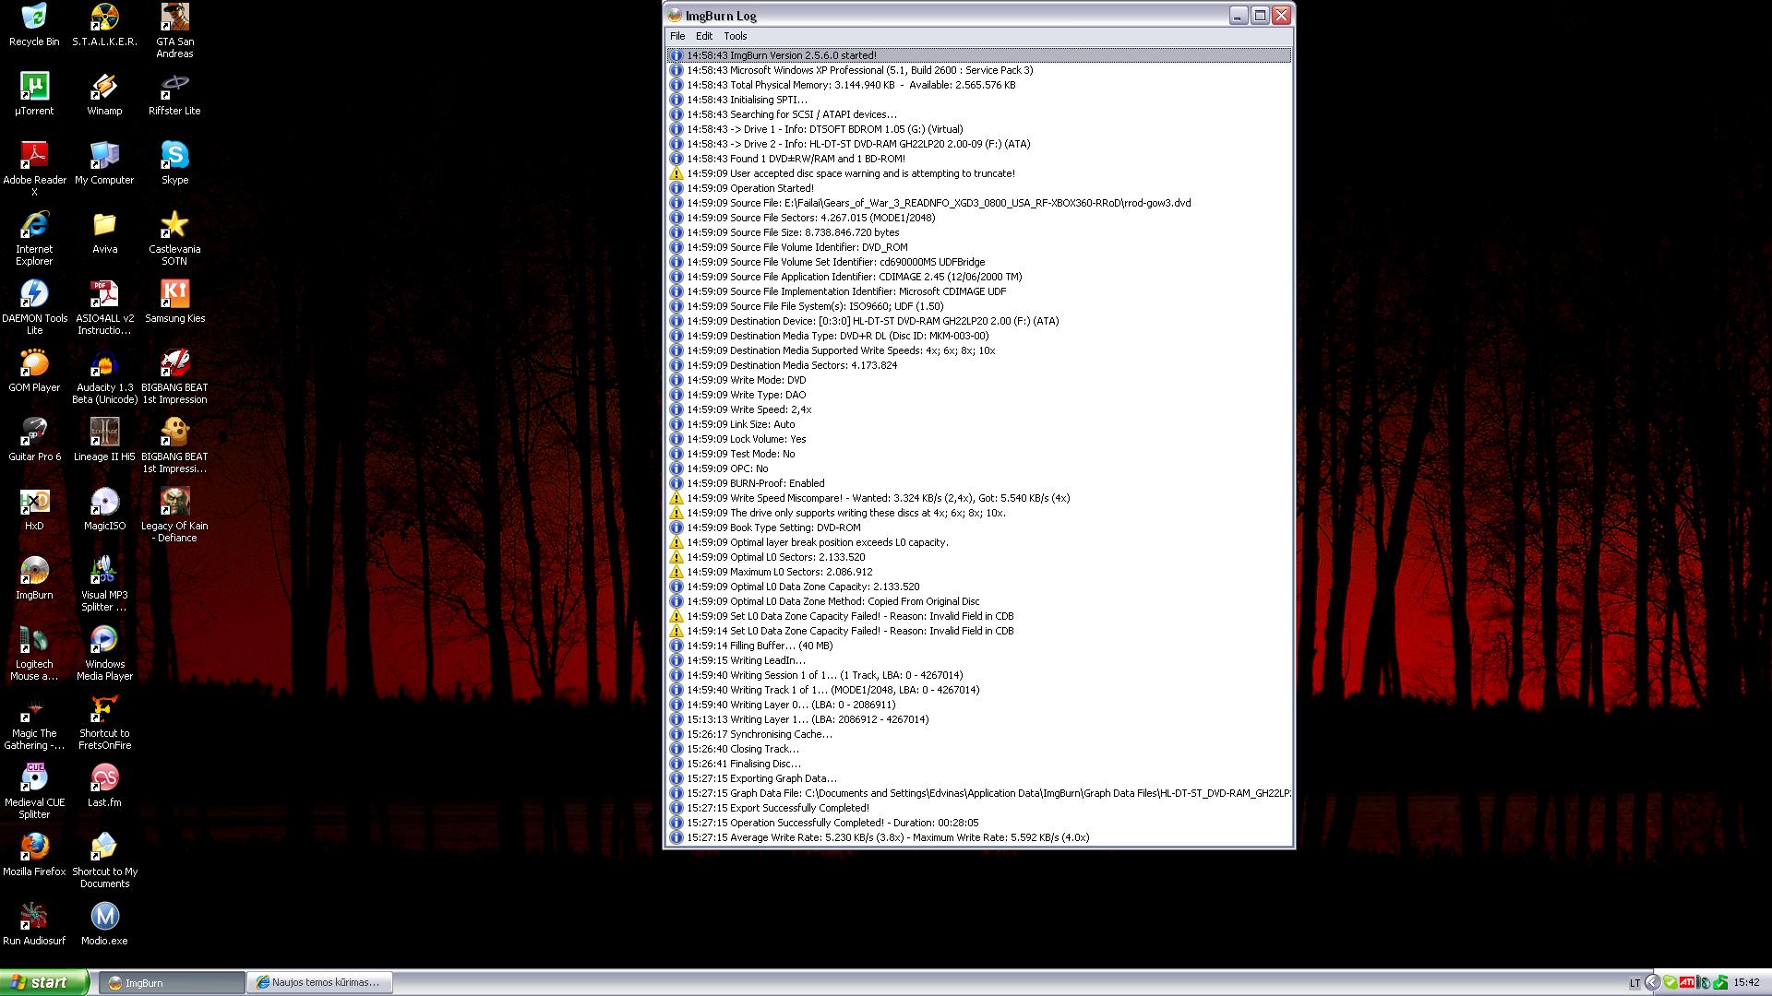
Task: Select log line 'Source File Size: 8.738.846.720 bytes'
Action: (978, 232)
